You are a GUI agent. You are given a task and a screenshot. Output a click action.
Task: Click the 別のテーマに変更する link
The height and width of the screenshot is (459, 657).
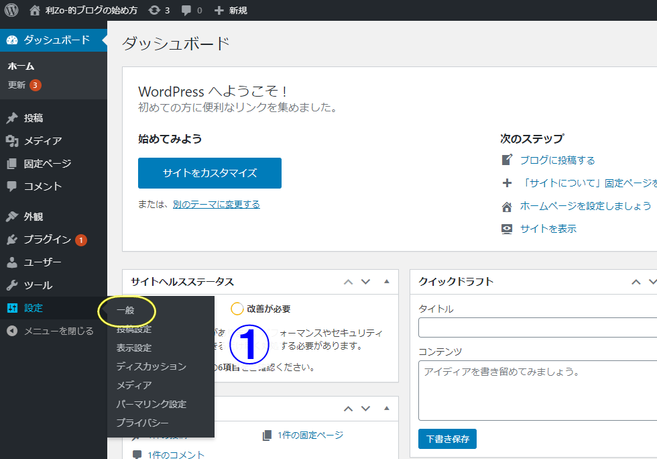tap(216, 204)
